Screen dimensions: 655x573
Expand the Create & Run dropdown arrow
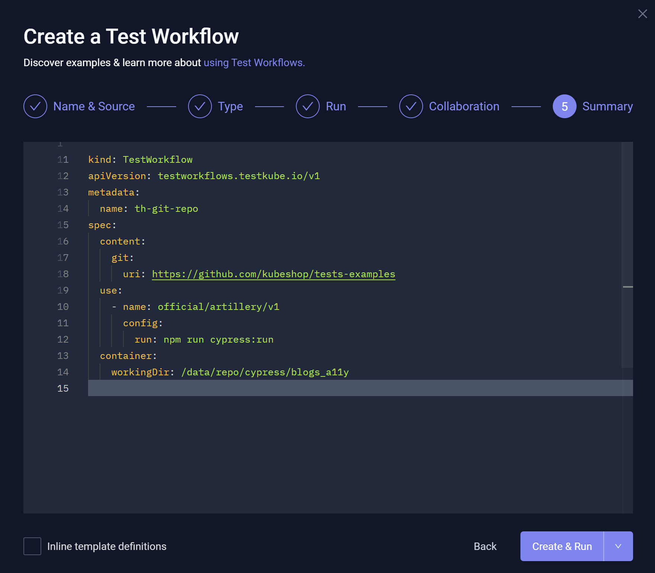[618, 546]
